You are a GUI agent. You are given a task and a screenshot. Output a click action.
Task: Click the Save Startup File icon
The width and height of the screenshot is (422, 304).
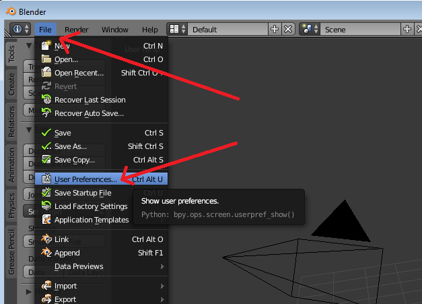click(46, 192)
